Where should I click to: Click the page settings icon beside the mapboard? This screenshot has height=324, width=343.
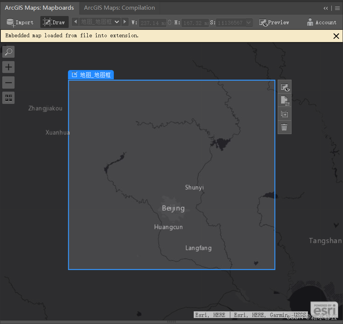pos(284,100)
